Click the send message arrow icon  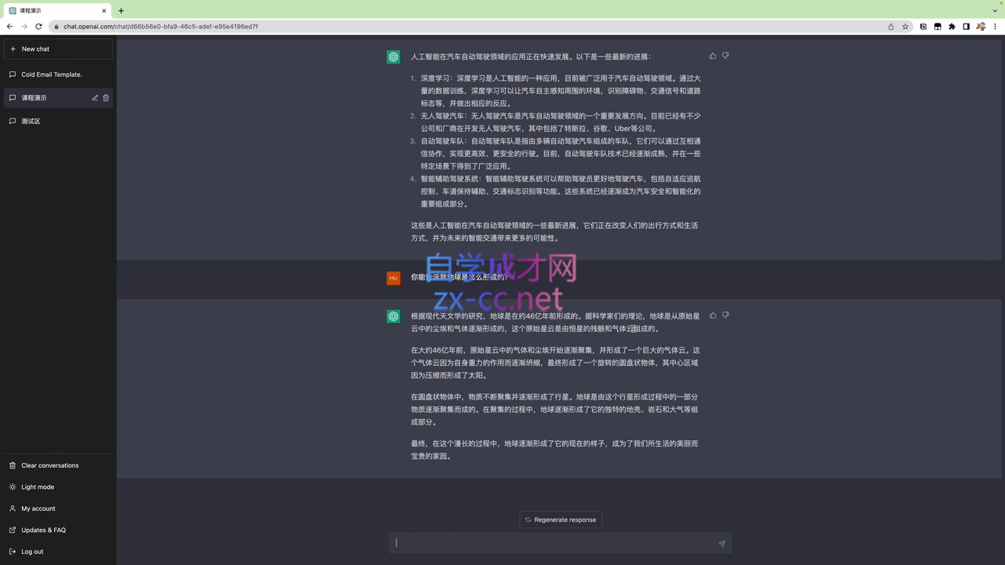tap(722, 543)
